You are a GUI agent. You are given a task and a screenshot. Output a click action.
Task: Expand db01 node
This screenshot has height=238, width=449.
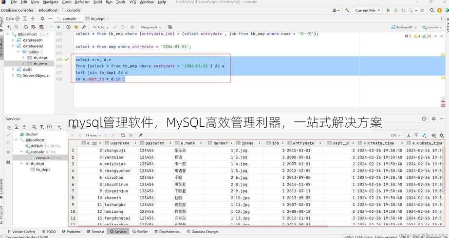(x=13, y=69)
